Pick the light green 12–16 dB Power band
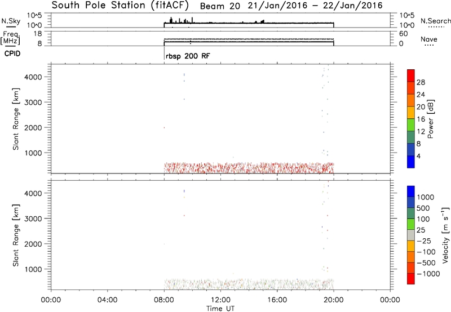 pos(411,124)
